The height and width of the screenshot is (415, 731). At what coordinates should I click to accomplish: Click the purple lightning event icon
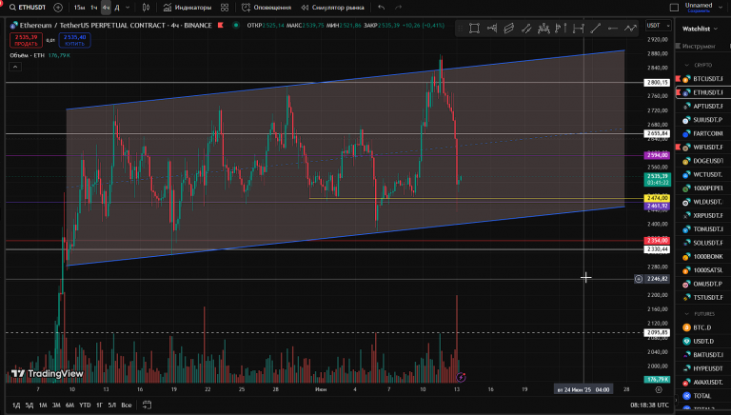click(x=461, y=377)
